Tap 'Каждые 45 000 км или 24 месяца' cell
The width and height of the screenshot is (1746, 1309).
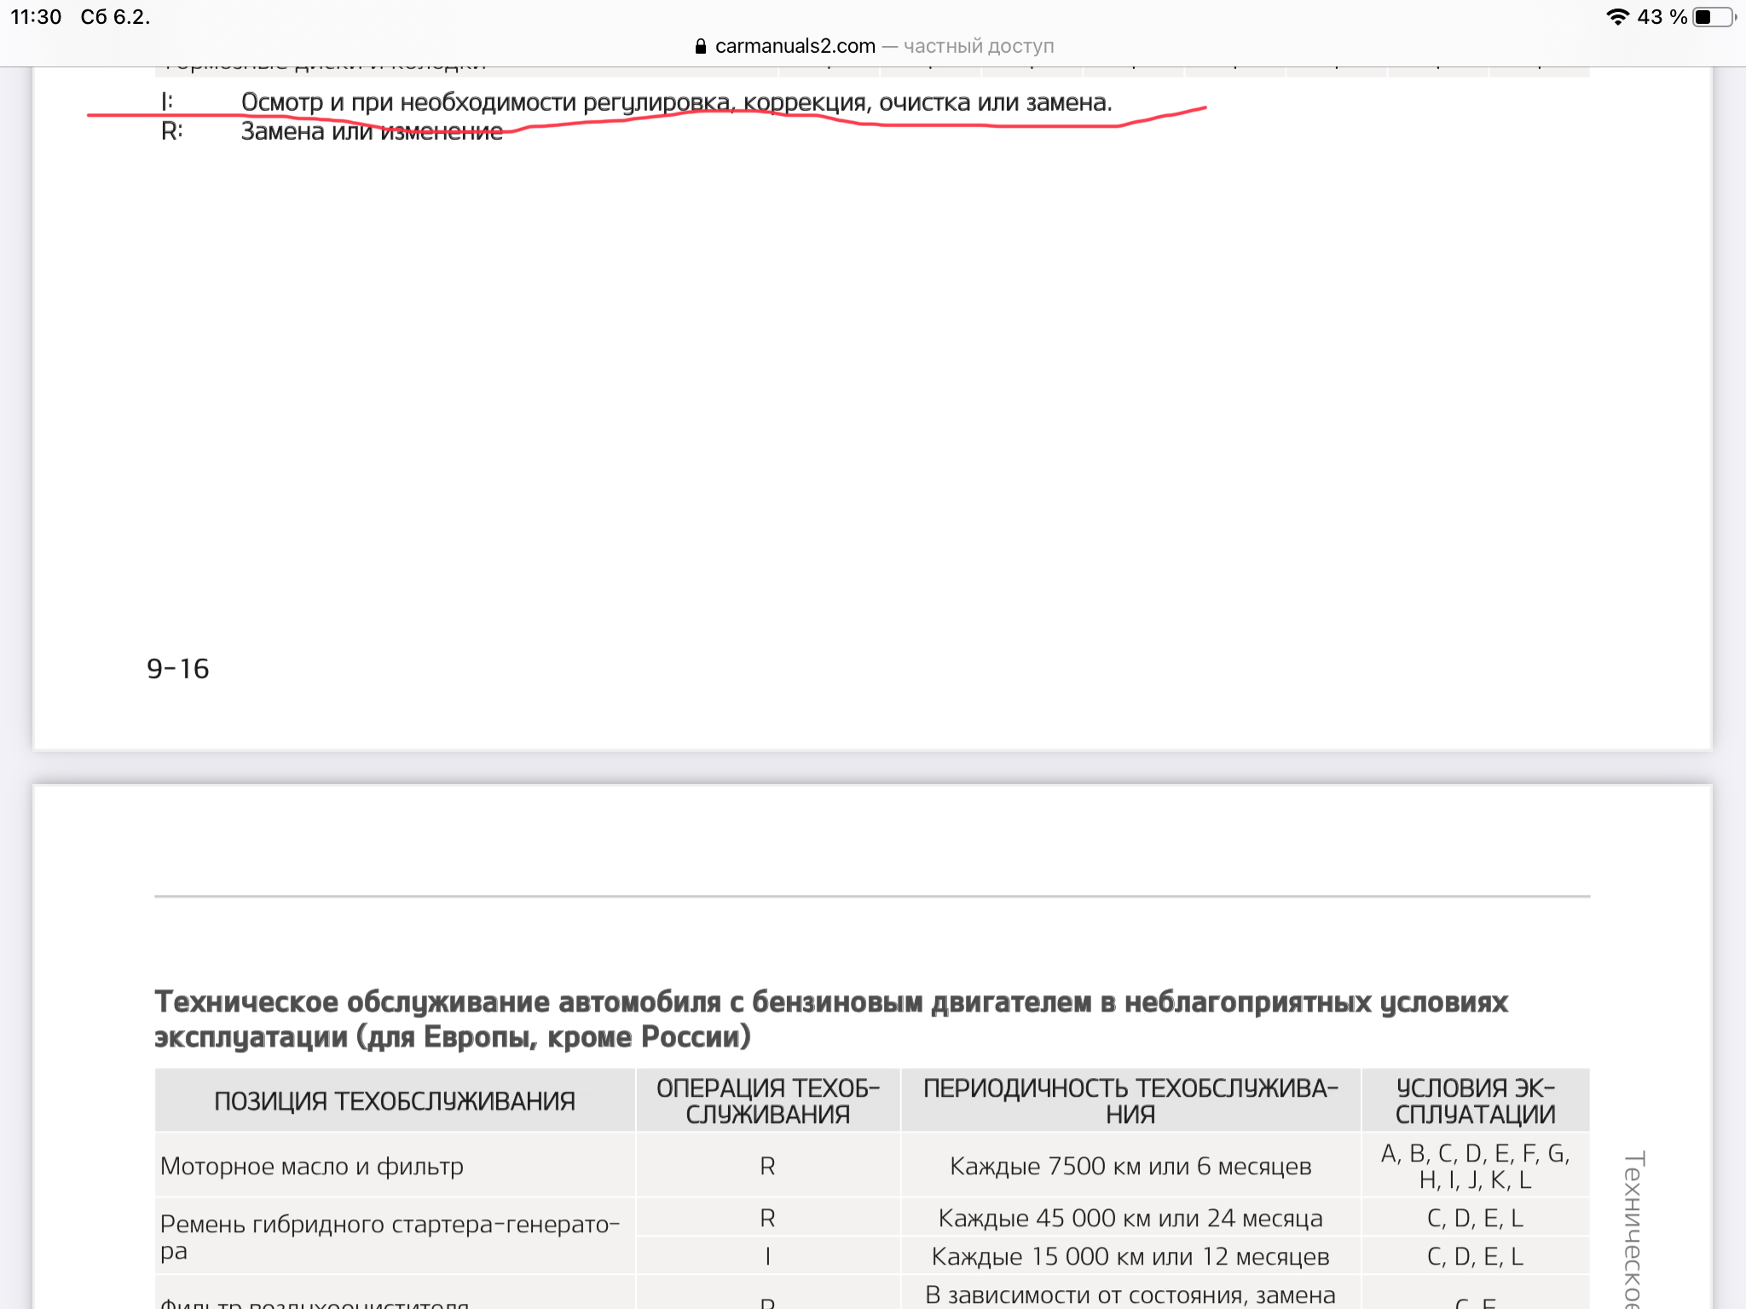(1130, 1219)
